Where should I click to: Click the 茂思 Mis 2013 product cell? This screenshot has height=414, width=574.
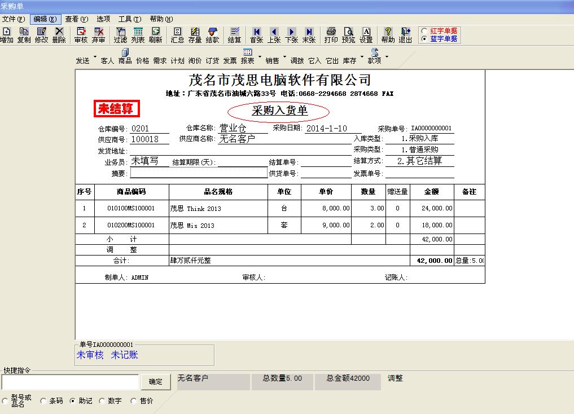[x=218, y=225]
